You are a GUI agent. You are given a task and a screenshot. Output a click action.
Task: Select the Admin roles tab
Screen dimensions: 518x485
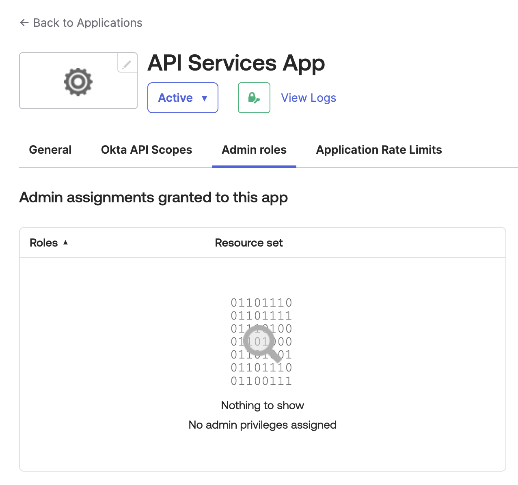point(254,150)
